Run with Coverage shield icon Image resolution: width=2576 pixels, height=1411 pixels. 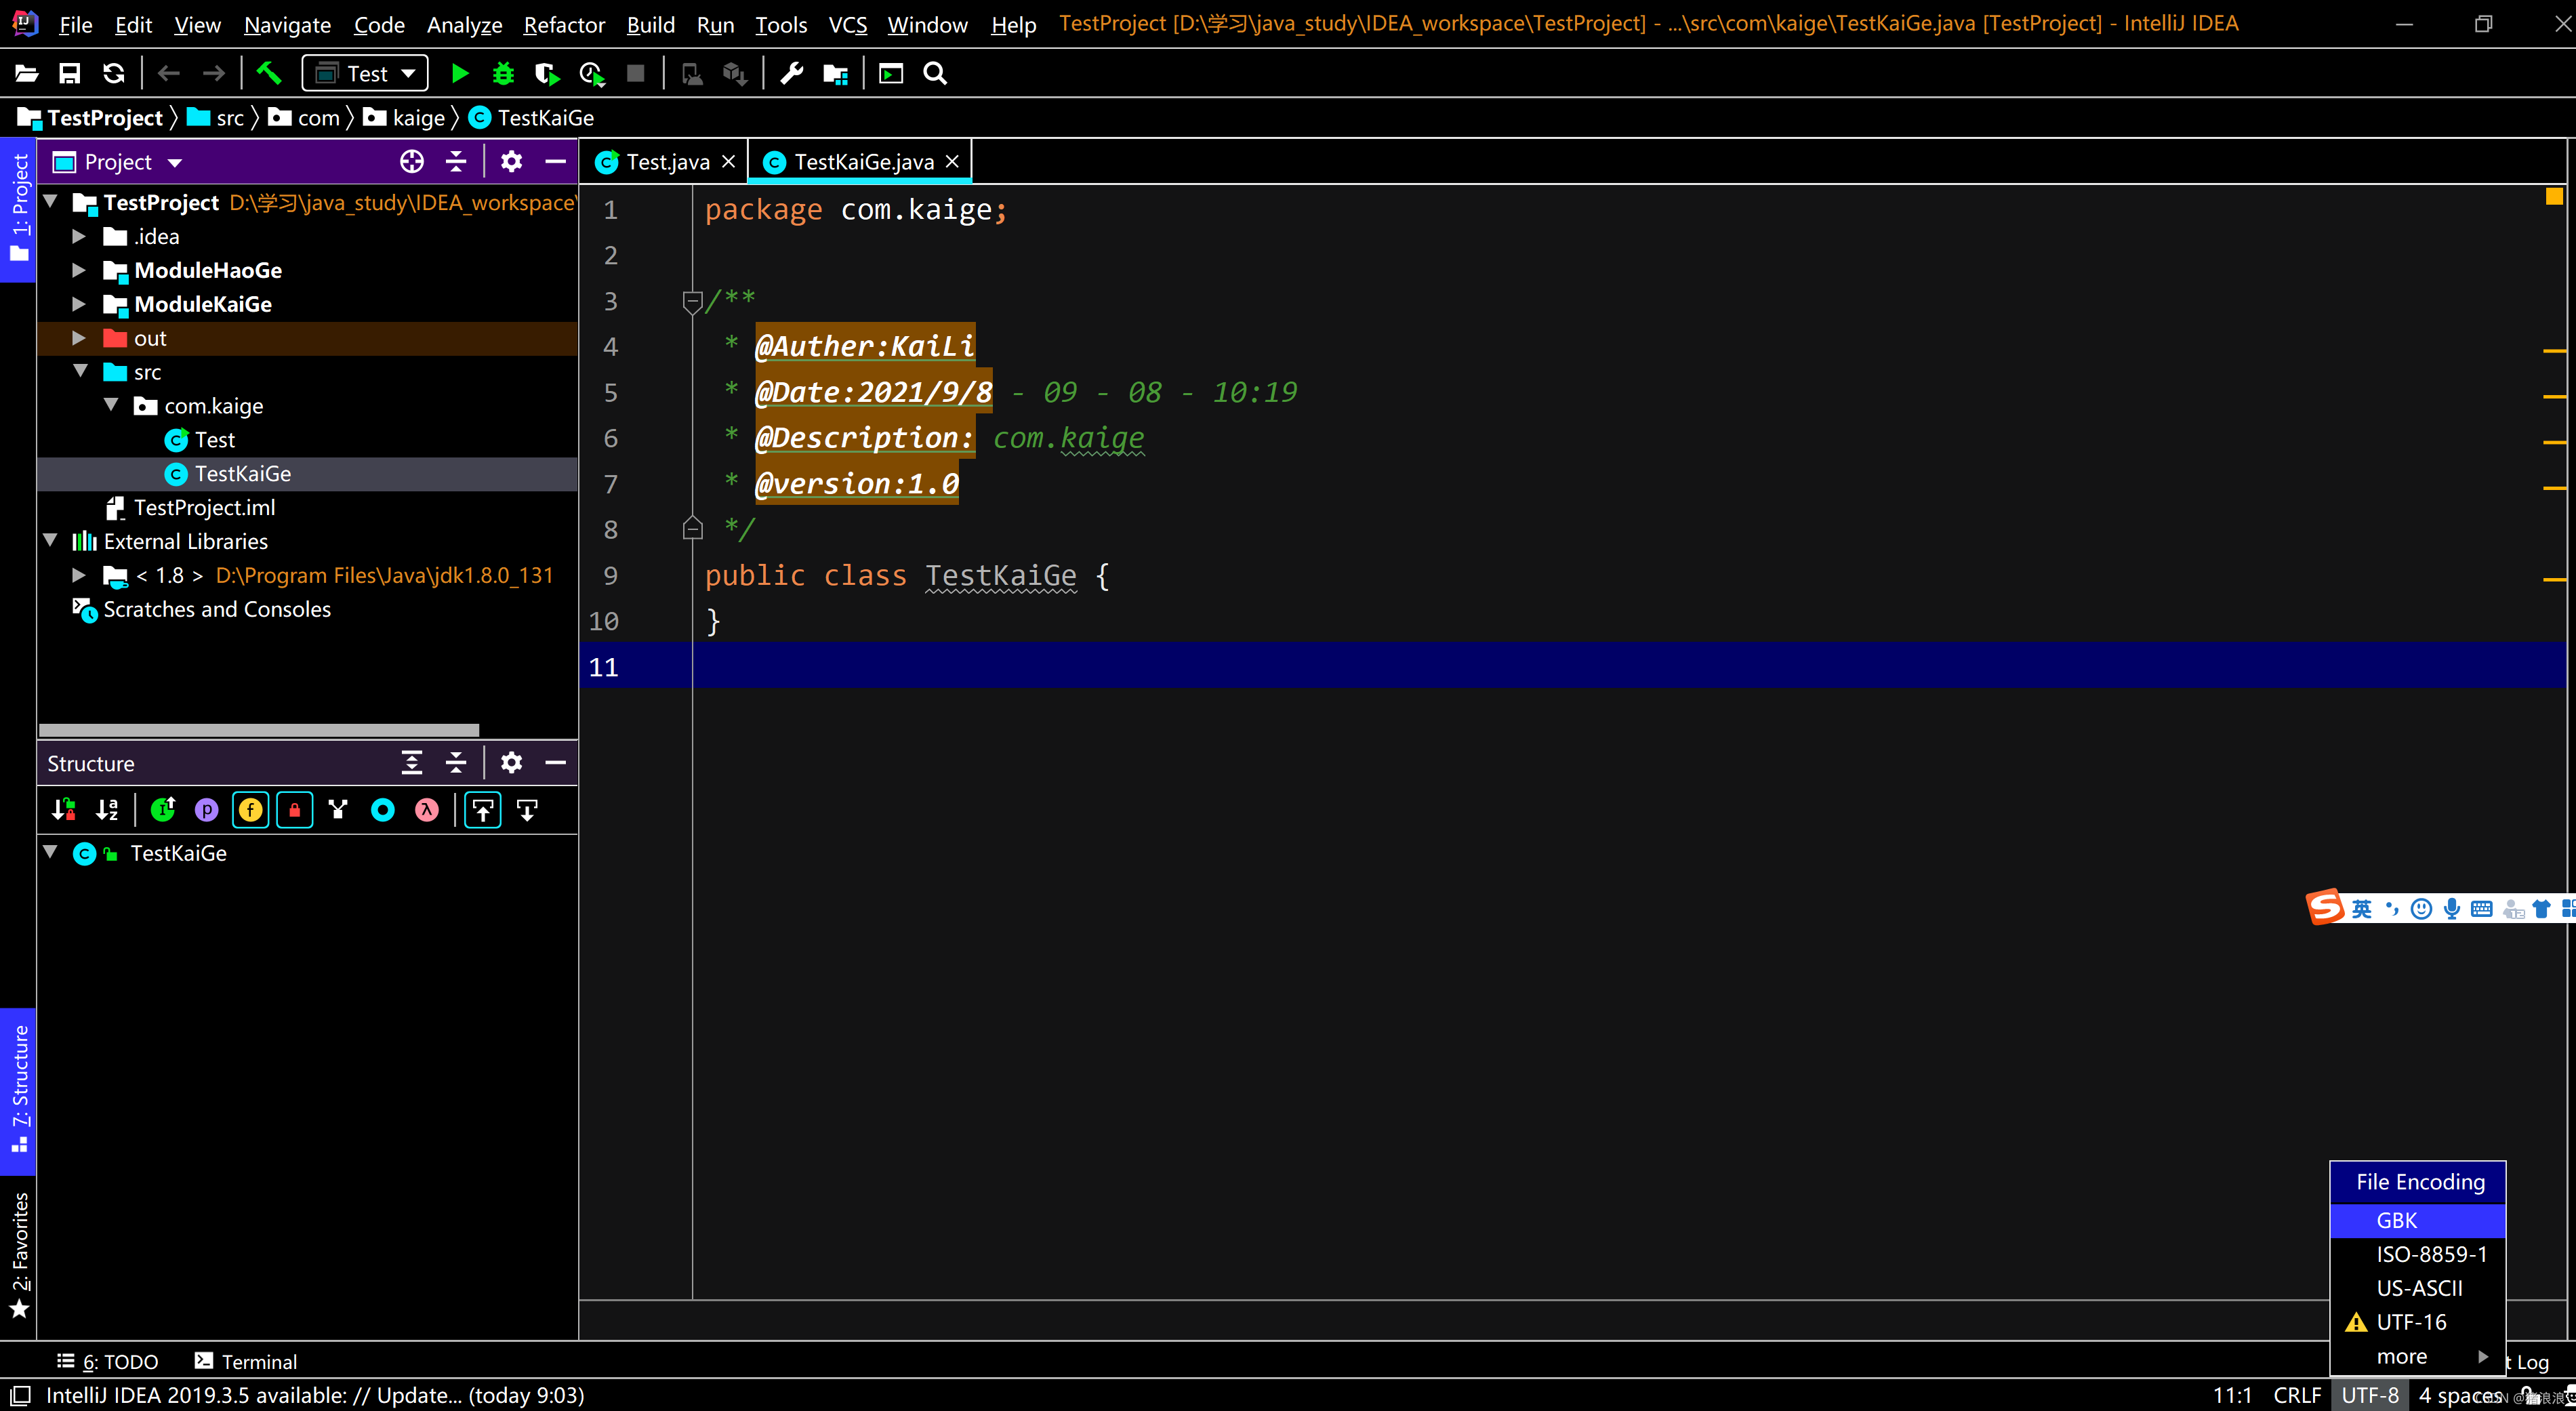[x=547, y=73]
